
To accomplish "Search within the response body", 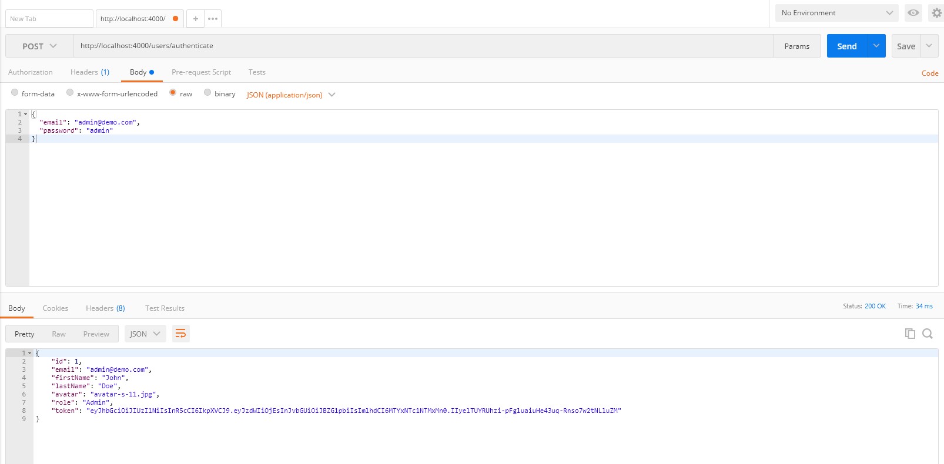I will coord(928,334).
